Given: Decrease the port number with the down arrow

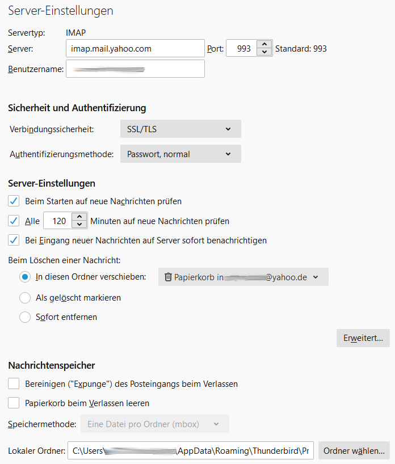Looking at the screenshot, I should coord(264,52).
